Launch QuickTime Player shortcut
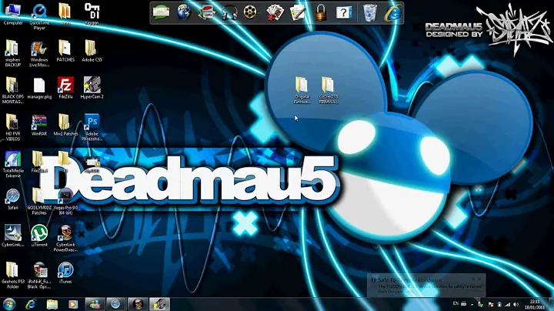Viewport: 554px width, 311px height. point(39,16)
